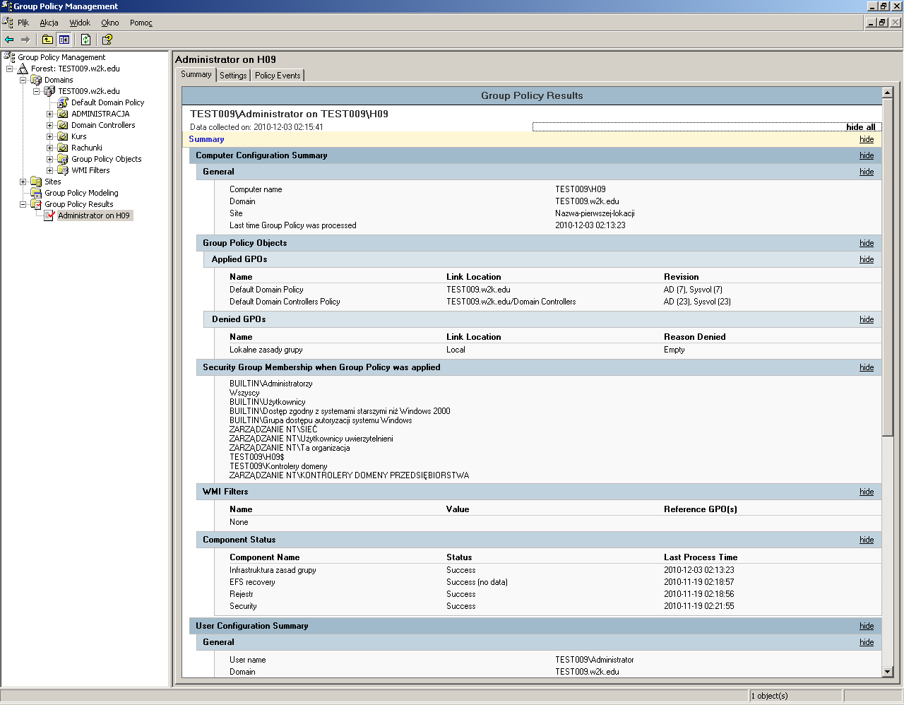Screen dimensions: 904x705
Task: Open the Policy Events tab
Action: tap(278, 76)
